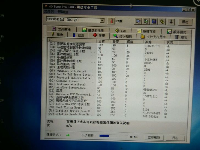Image resolution: width=200 pixels, height=150 pixels.
Task: Click the 最差 column header
Action: tap(118, 41)
